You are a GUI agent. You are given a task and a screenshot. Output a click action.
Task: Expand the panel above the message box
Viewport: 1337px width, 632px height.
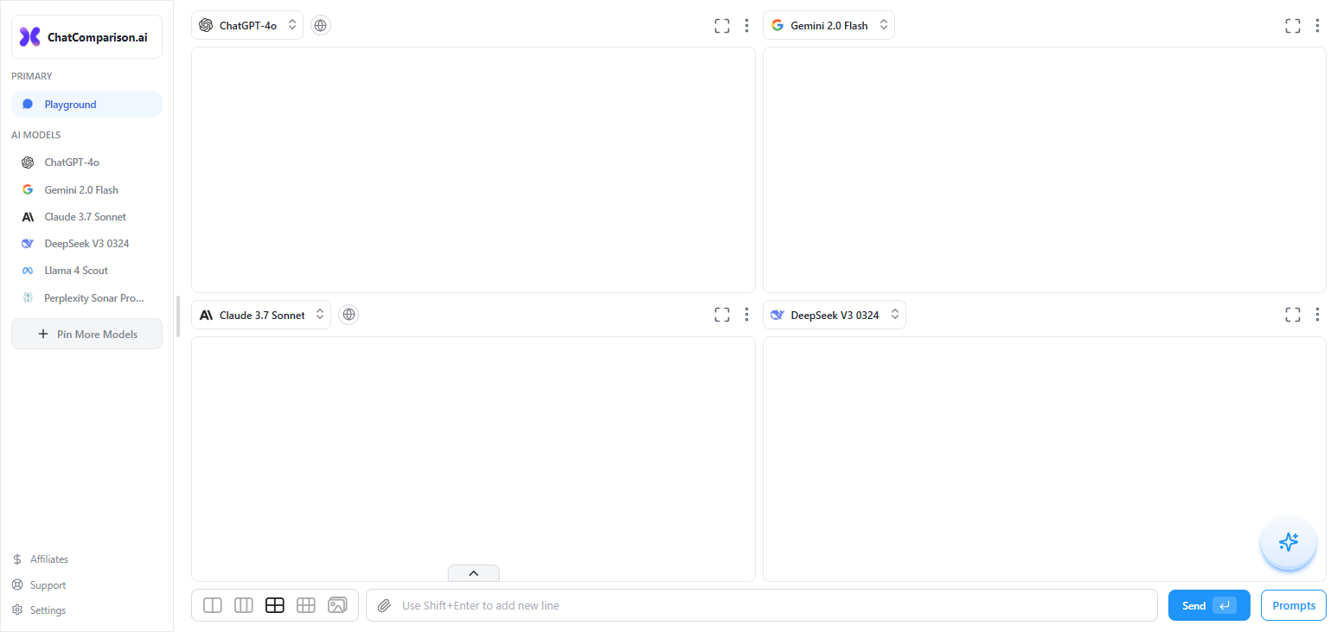(x=473, y=573)
